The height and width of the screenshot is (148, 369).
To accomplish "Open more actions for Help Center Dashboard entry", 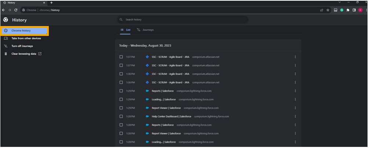I will pos(295,116).
